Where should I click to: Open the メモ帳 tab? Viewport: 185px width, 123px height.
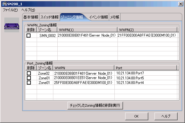[x=115, y=17]
